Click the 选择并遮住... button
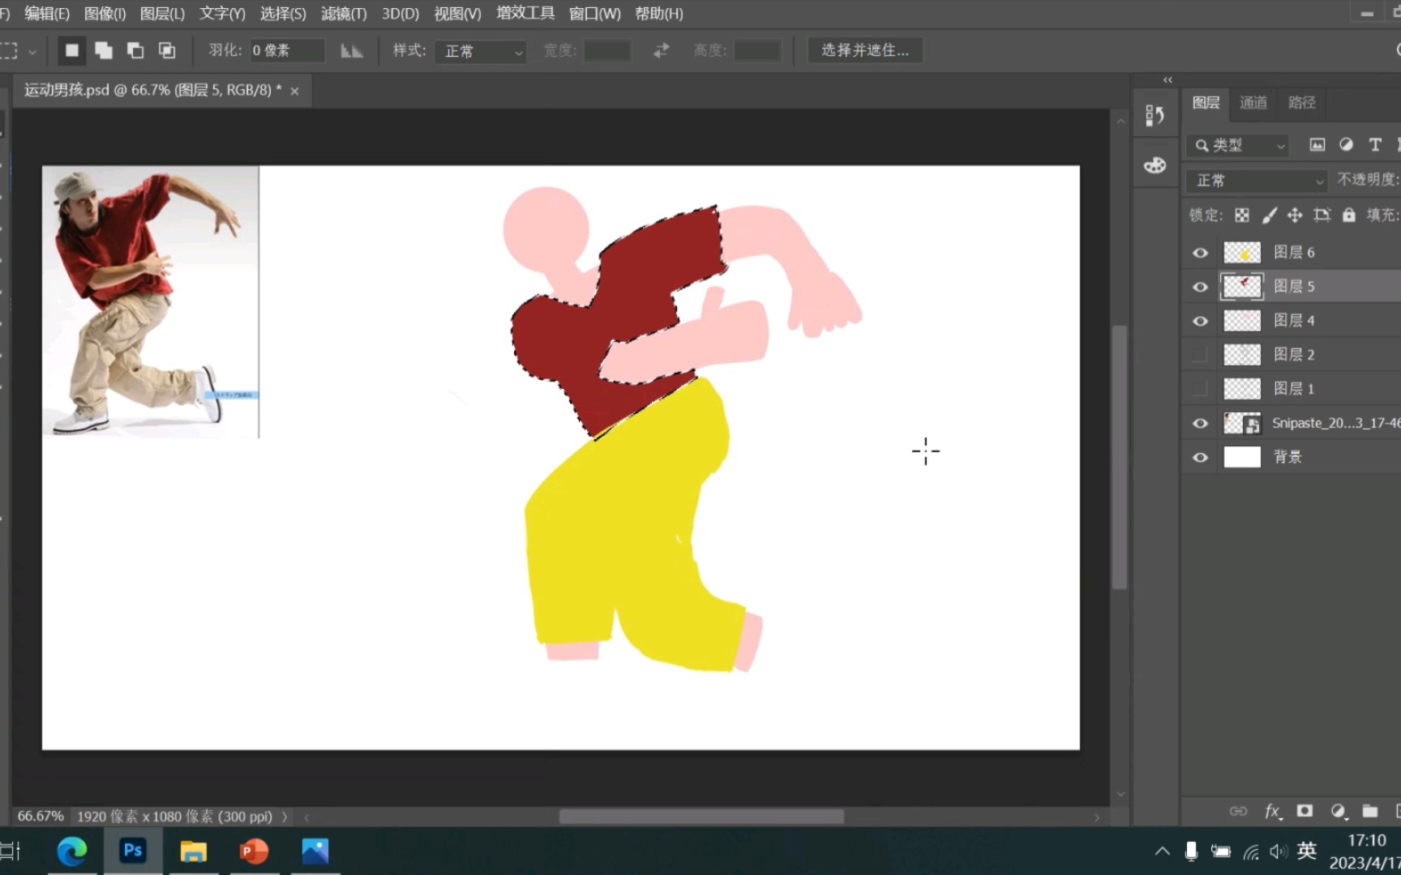 coord(865,50)
